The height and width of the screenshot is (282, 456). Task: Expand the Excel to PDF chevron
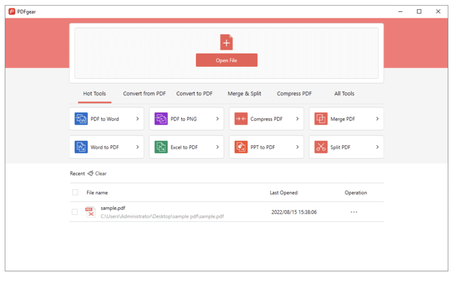(x=217, y=147)
